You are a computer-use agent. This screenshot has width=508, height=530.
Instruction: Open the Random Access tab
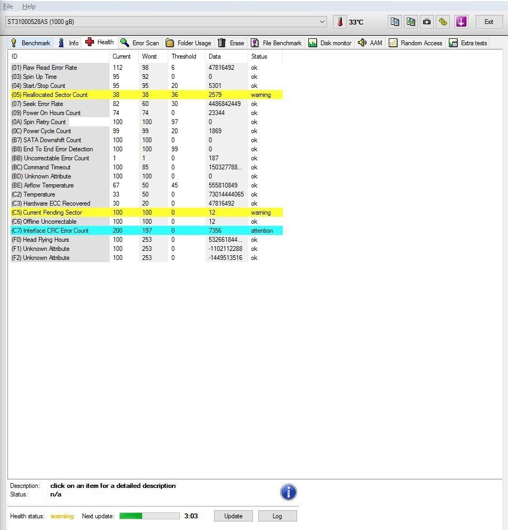(416, 43)
